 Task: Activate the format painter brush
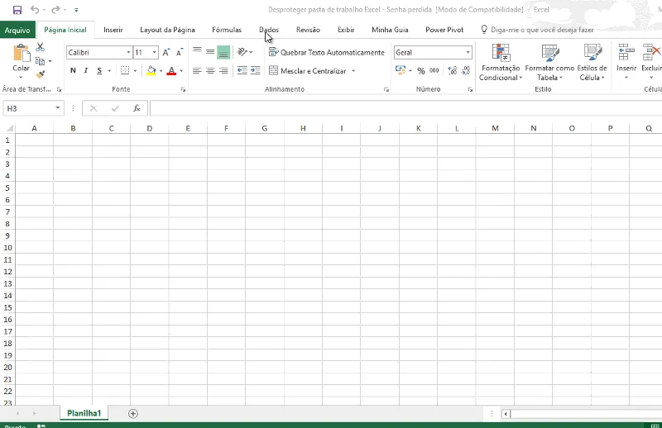pyautogui.click(x=40, y=74)
